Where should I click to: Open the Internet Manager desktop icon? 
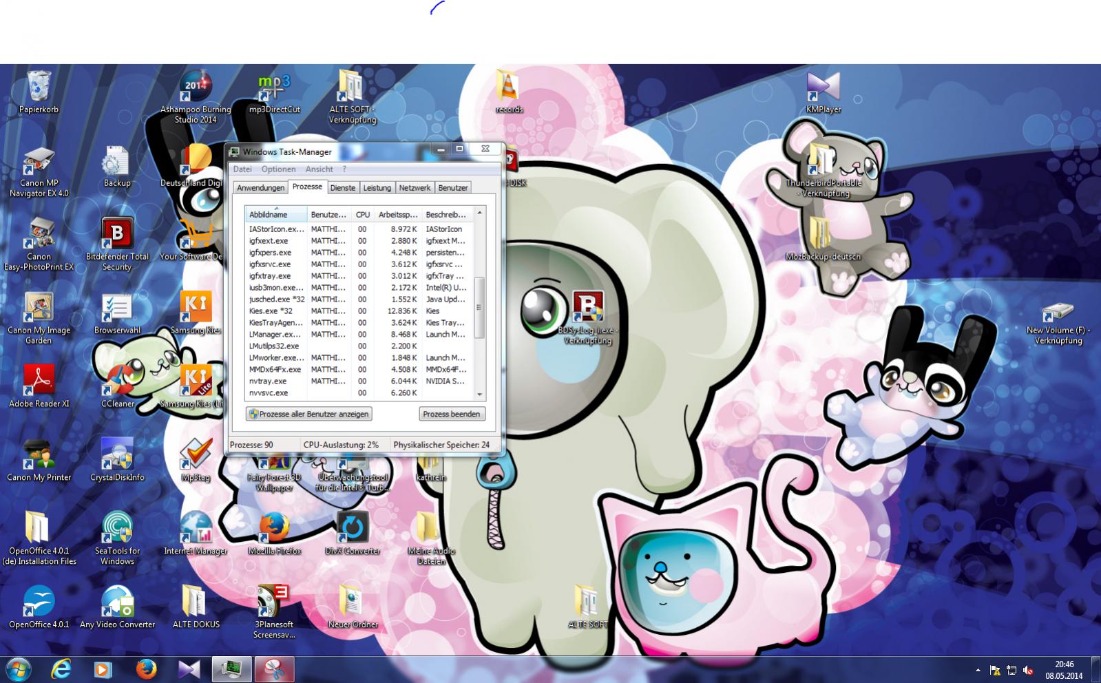coord(196,534)
